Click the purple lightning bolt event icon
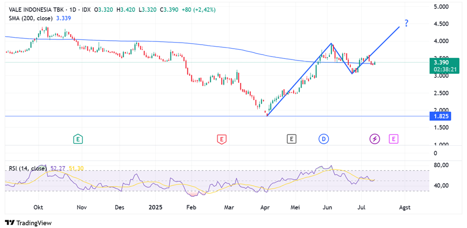Image resolution: width=467 pixels, height=228 pixels. 375,139
